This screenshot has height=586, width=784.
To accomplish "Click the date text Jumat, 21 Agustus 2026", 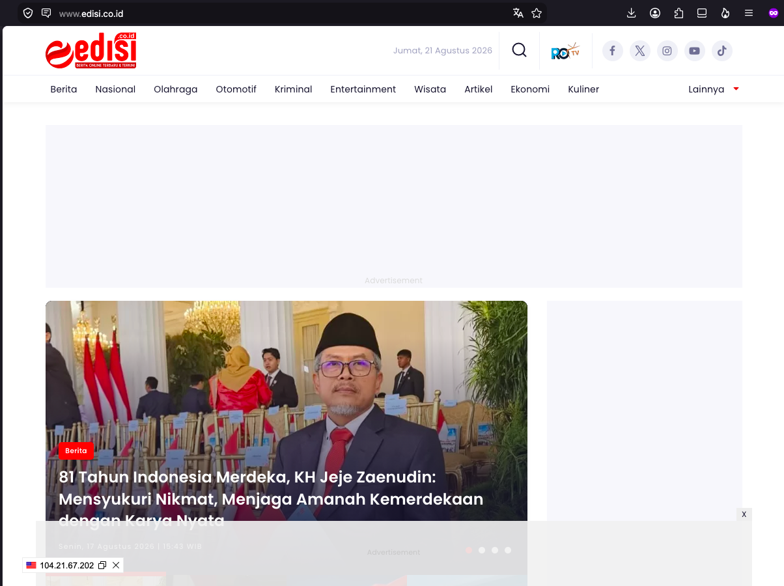I will 443,51.
